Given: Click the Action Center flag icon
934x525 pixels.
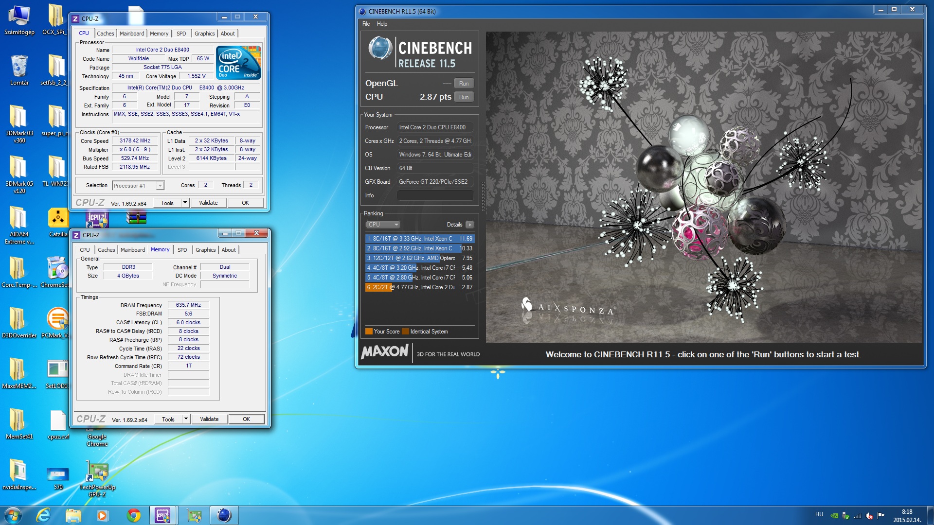Looking at the screenshot, I should point(880,516).
